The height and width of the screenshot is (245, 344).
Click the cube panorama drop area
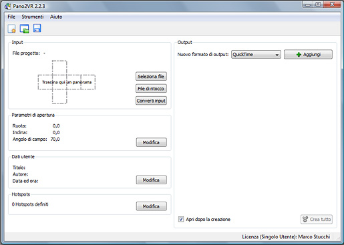click(x=67, y=82)
